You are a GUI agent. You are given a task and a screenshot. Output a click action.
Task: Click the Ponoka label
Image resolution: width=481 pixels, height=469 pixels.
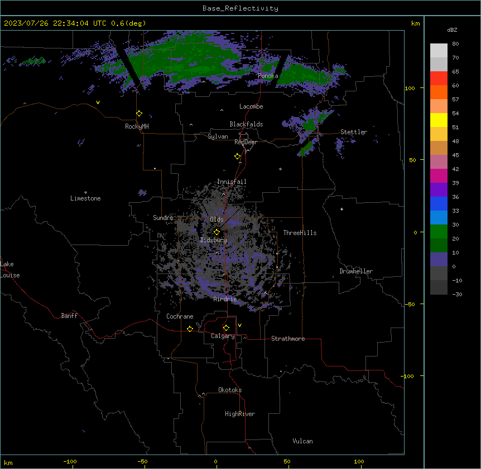[x=268, y=76]
